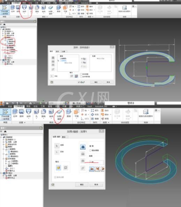The width and height of the screenshot is (181, 207).
Task: Select solid output icon in Thicken dialog
Action: pos(58,168)
